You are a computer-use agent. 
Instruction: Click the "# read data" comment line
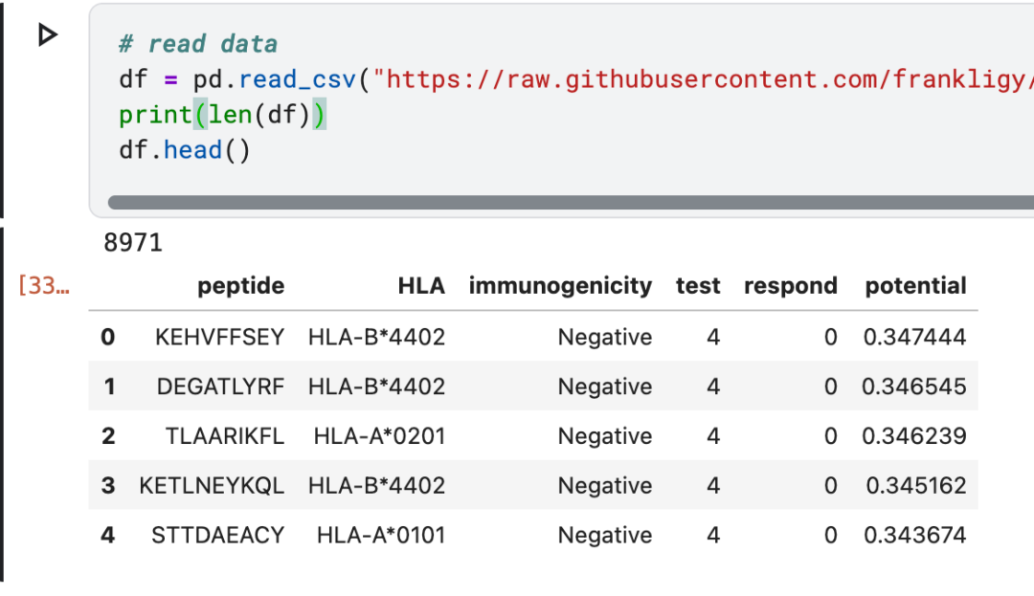[198, 44]
